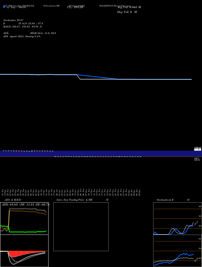Click the 'Stochastics: 38.37' reading
Viewport: 202px width, 267px height.
[x=13, y=20]
